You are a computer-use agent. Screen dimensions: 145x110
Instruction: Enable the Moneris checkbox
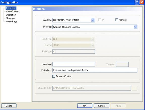(117, 20)
